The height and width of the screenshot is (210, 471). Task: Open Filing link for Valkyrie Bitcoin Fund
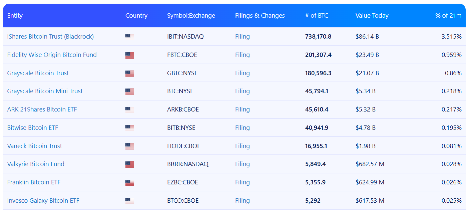pyautogui.click(x=242, y=164)
